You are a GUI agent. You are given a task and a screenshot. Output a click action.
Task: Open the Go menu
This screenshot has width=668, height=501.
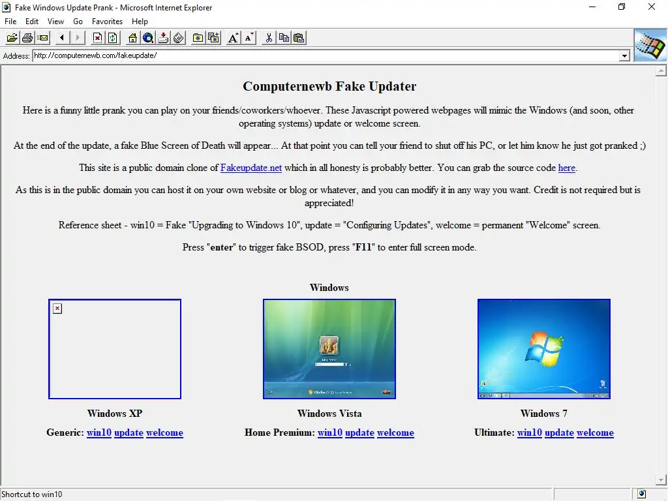click(78, 22)
